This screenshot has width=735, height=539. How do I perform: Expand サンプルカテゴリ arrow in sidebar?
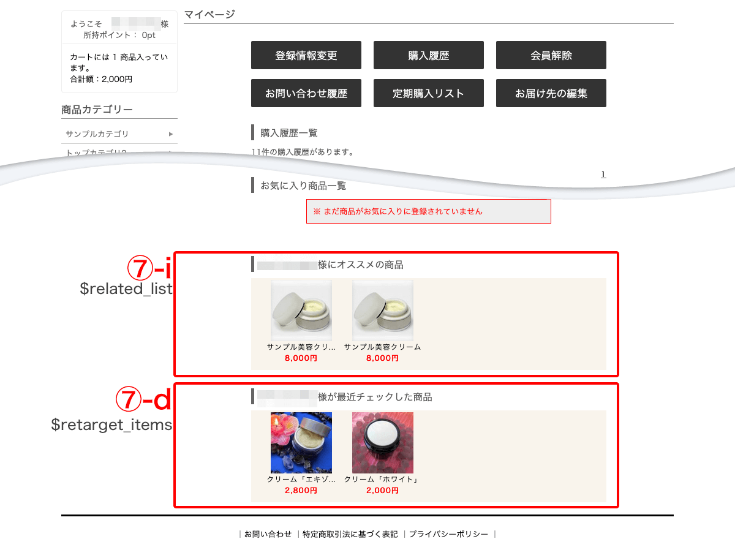(x=171, y=134)
